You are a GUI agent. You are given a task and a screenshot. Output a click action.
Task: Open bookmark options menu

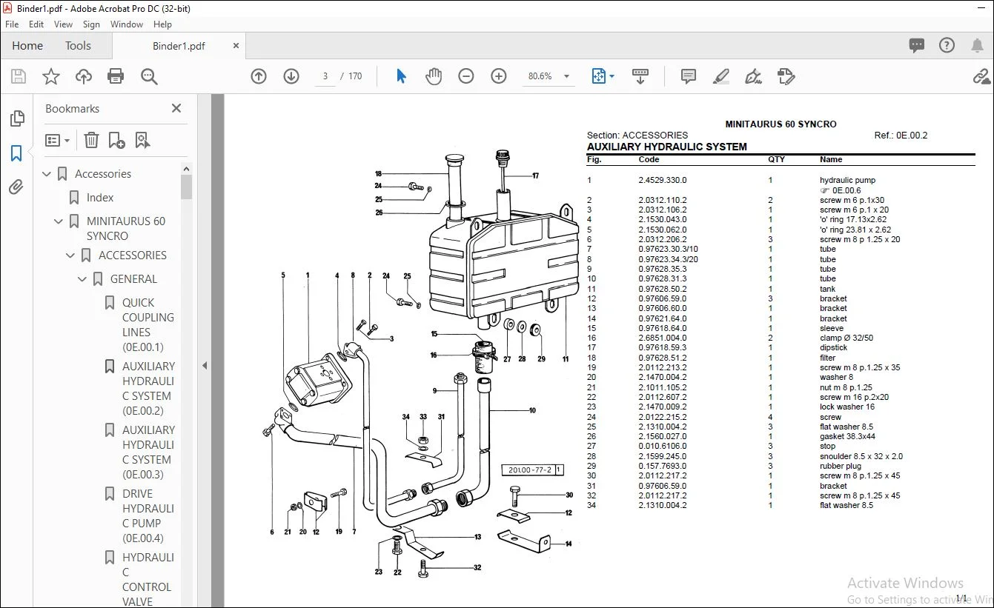pyautogui.click(x=57, y=140)
